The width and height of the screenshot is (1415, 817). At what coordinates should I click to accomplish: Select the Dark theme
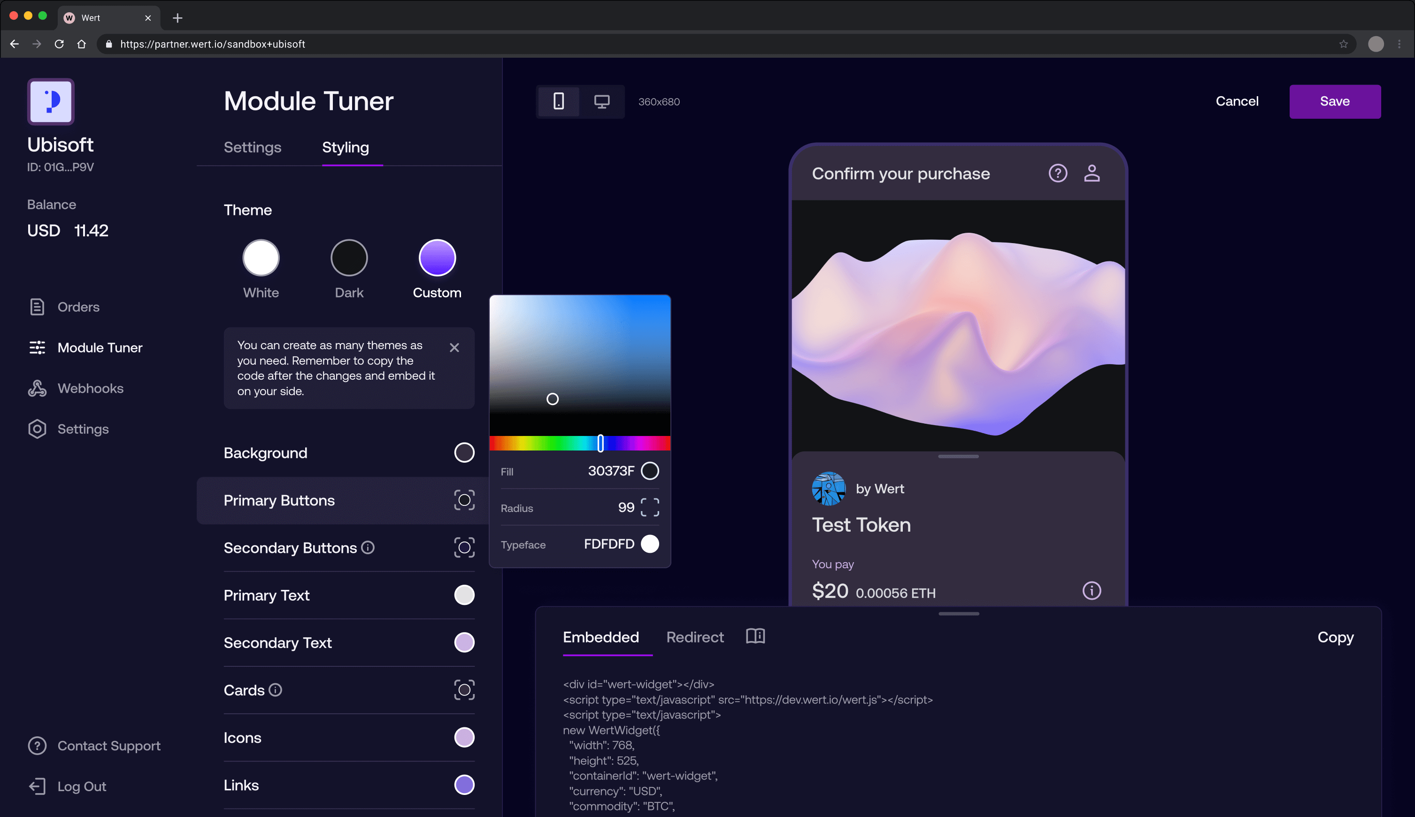pyautogui.click(x=349, y=258)
